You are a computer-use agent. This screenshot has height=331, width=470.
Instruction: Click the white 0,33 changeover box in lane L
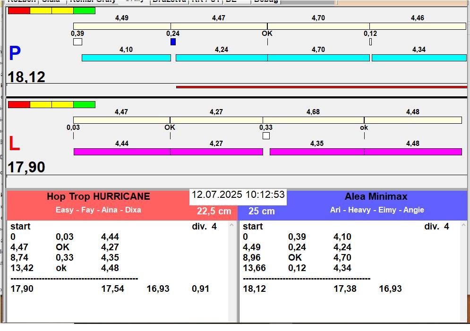[266, 136]
